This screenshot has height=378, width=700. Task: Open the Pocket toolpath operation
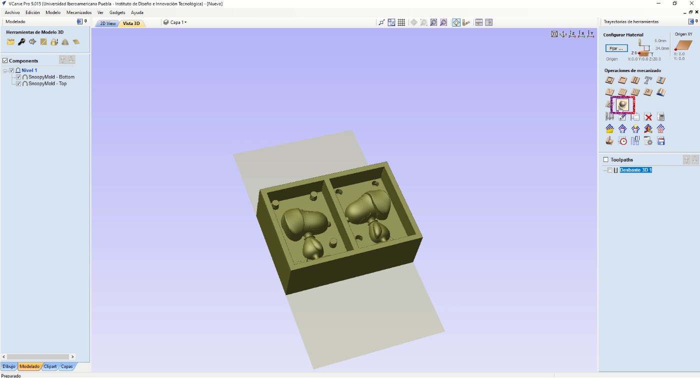tap(622, 80)
